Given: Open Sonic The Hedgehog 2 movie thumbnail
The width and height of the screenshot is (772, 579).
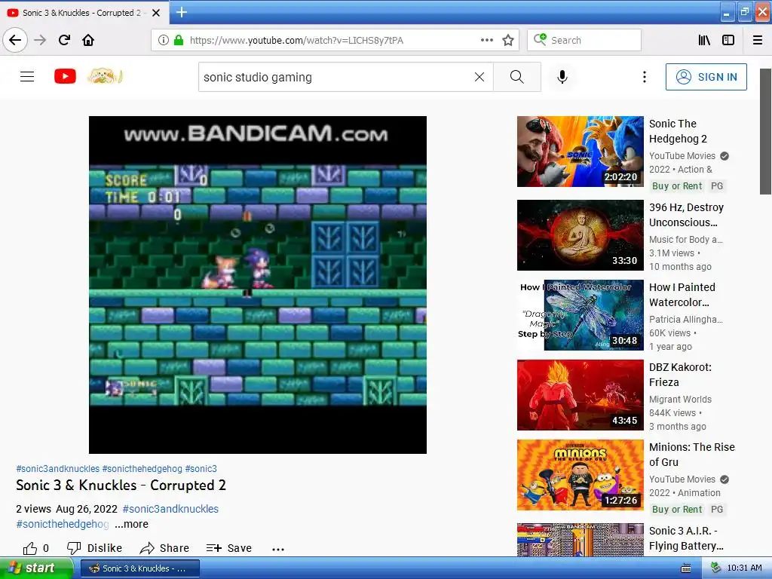Looking at the screenshot, I should pos(580,152).
